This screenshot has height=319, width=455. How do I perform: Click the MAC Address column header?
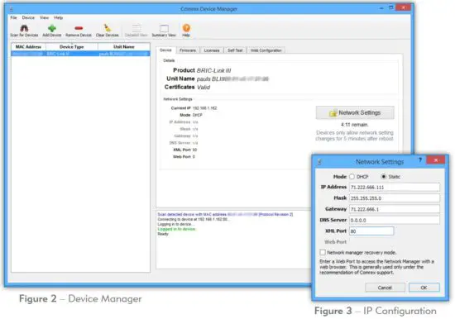[28, 46]
